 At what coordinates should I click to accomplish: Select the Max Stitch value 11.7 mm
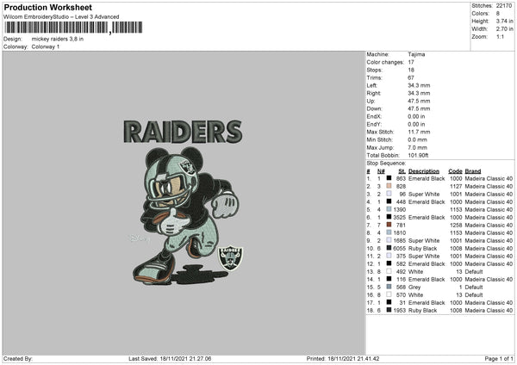pos(419,132)
